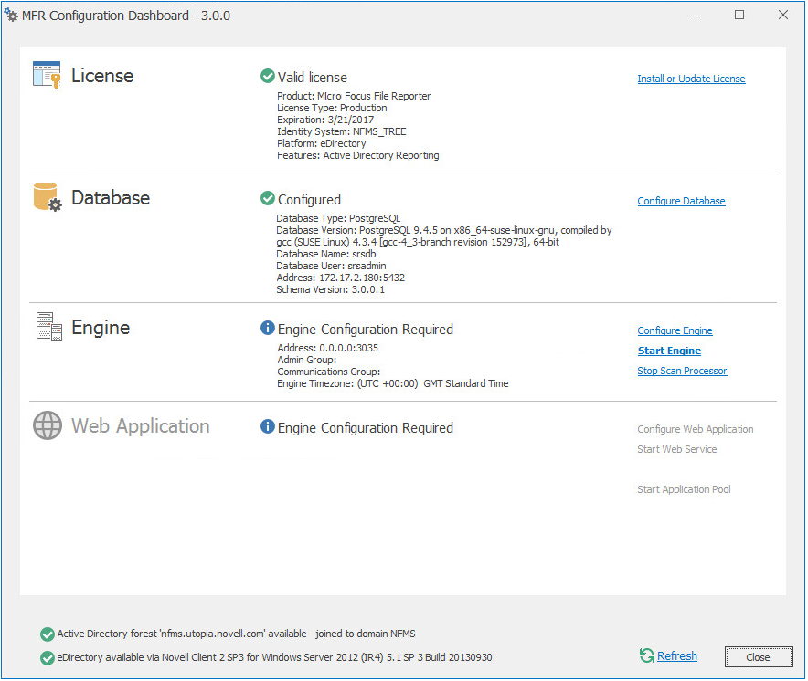Click the green Valid license checkmark
The height and width of the screenshot is (681, 808).
(268, 77)
